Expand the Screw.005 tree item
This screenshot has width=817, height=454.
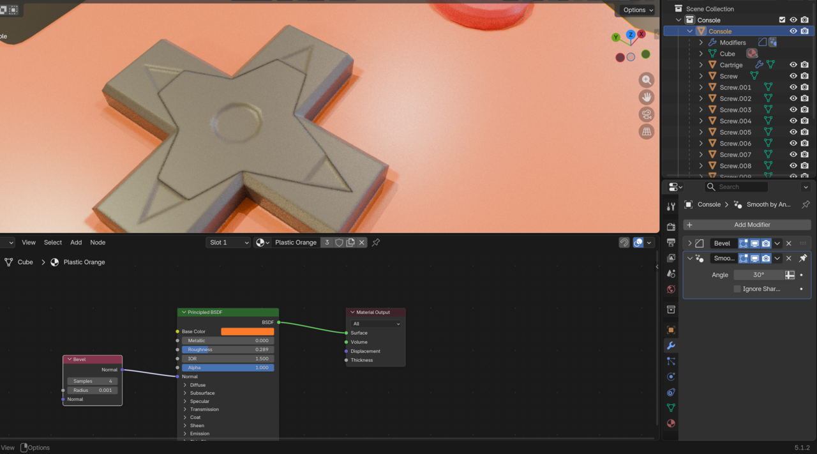click(x=701, y=132)
